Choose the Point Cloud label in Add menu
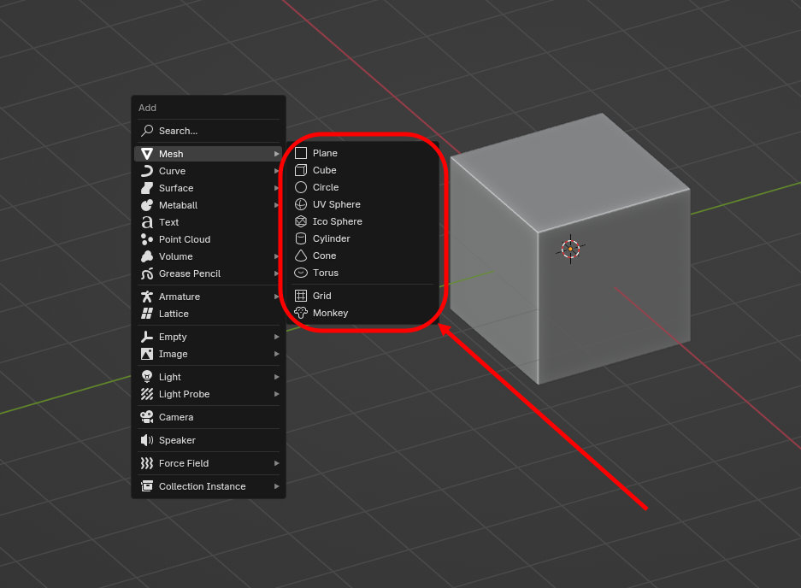Image resolution: width=801 pixels, height=588 pixels. 185,239
